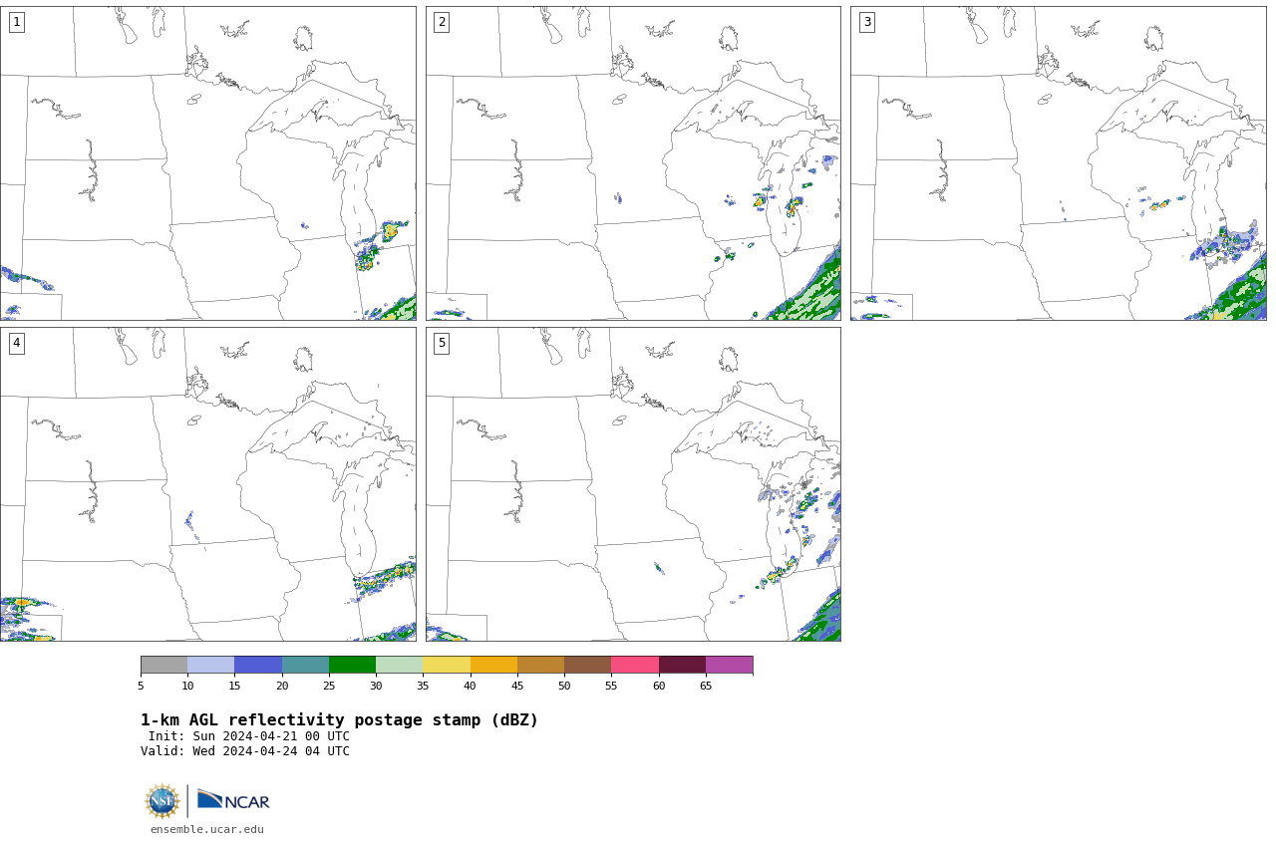Pick the blue 15-20 dBZ swatch
Viewport: 1276px width, 841px height.
pos(258,665)
